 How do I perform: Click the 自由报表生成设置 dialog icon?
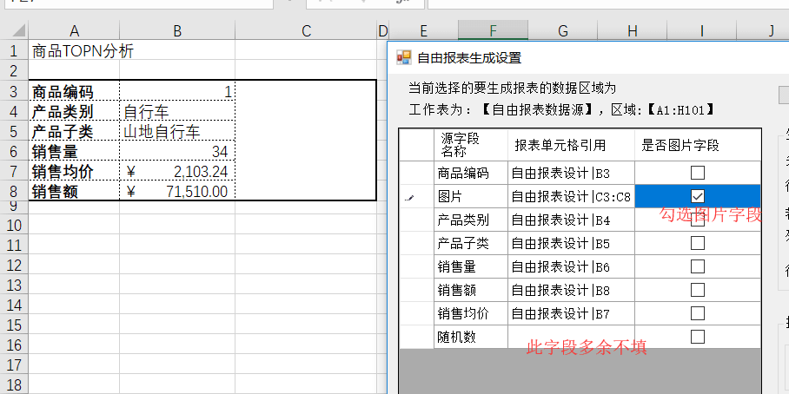click(403, 57)
